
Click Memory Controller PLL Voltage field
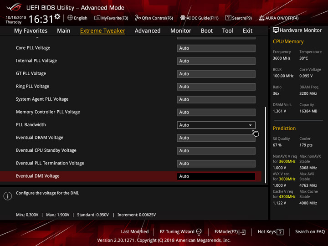pos(216,112)
